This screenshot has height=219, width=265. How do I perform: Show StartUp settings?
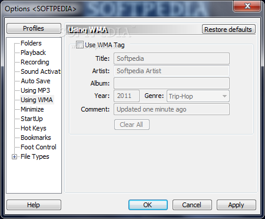32,119
